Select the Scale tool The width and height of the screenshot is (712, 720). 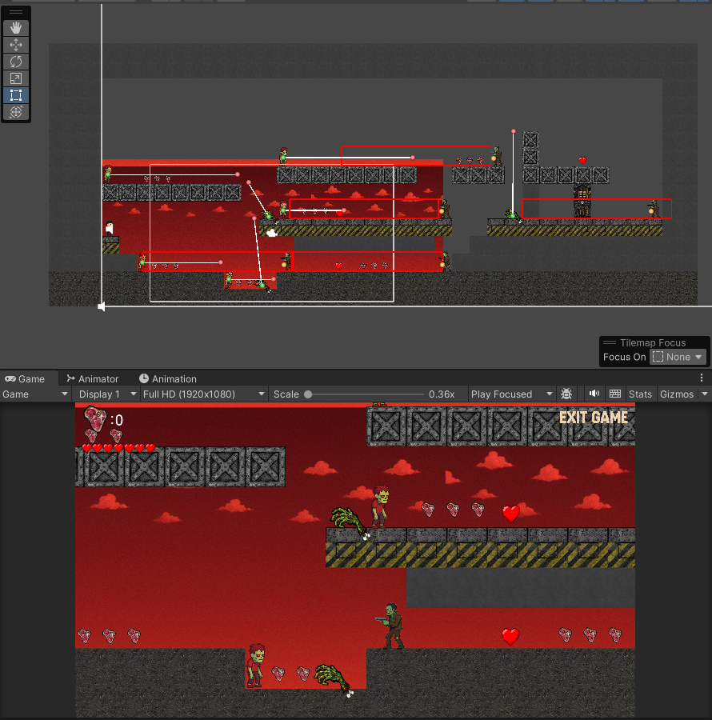(16, 78)
